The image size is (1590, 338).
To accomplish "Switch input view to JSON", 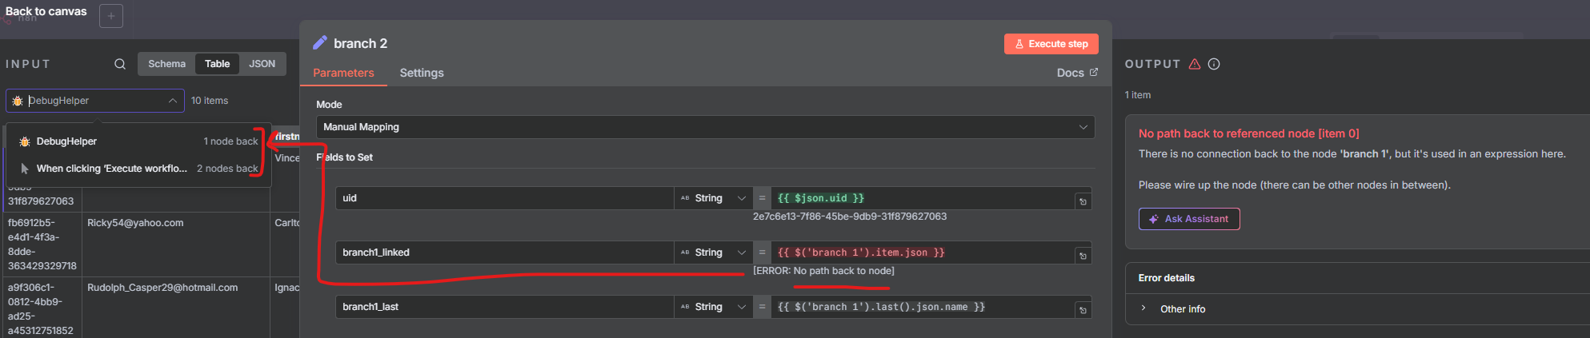I will (x=262, y=64).
